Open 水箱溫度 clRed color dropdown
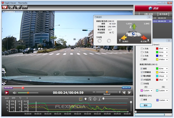The width and height of the screenshot is (174, 118). tap(162, 80)
